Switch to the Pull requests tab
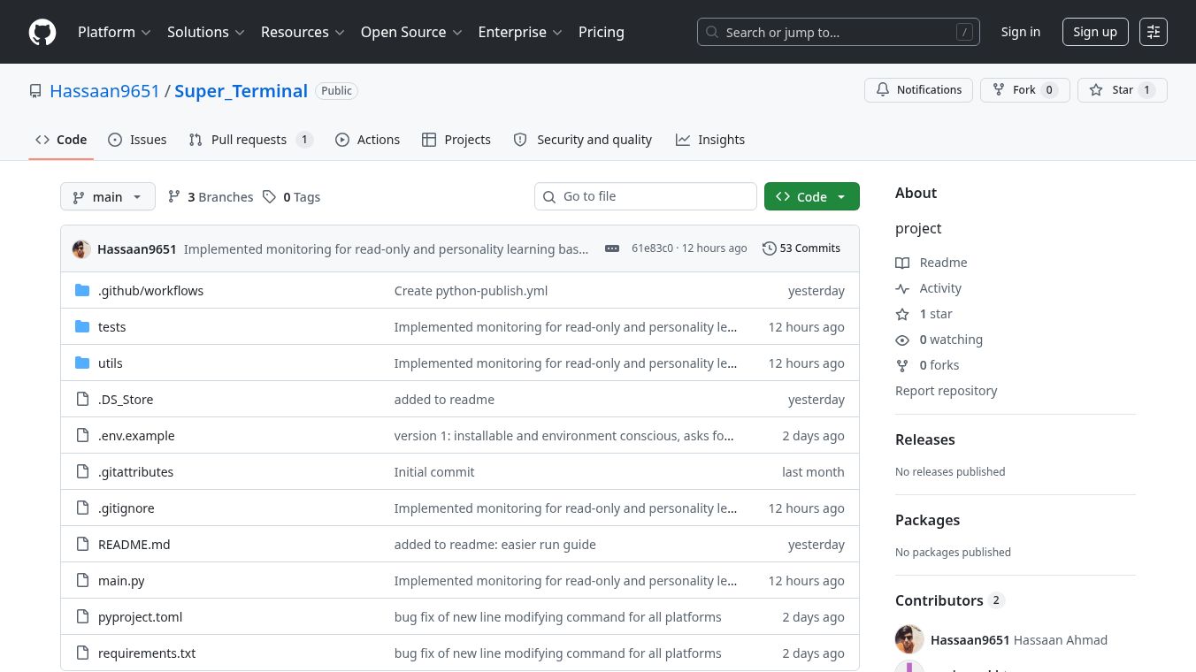 pos(251,140)
